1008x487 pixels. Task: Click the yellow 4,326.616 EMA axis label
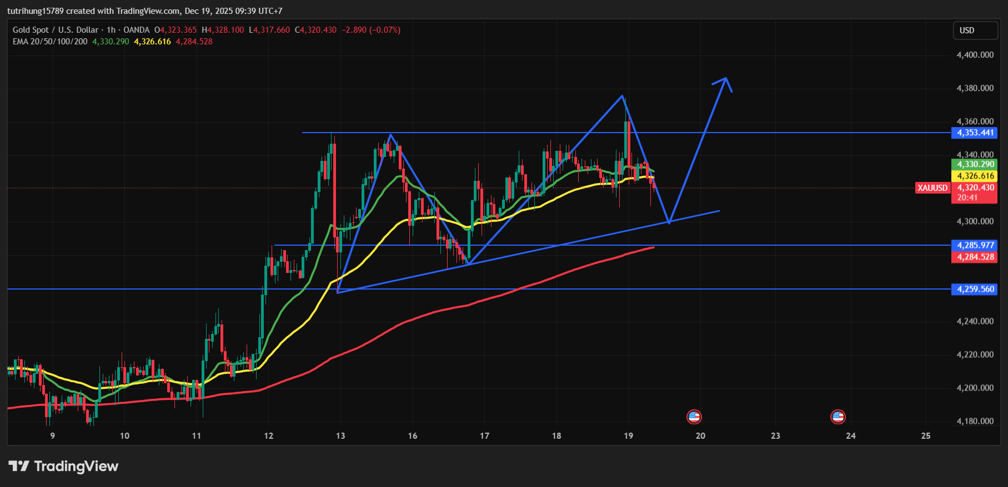pos(975,176)
